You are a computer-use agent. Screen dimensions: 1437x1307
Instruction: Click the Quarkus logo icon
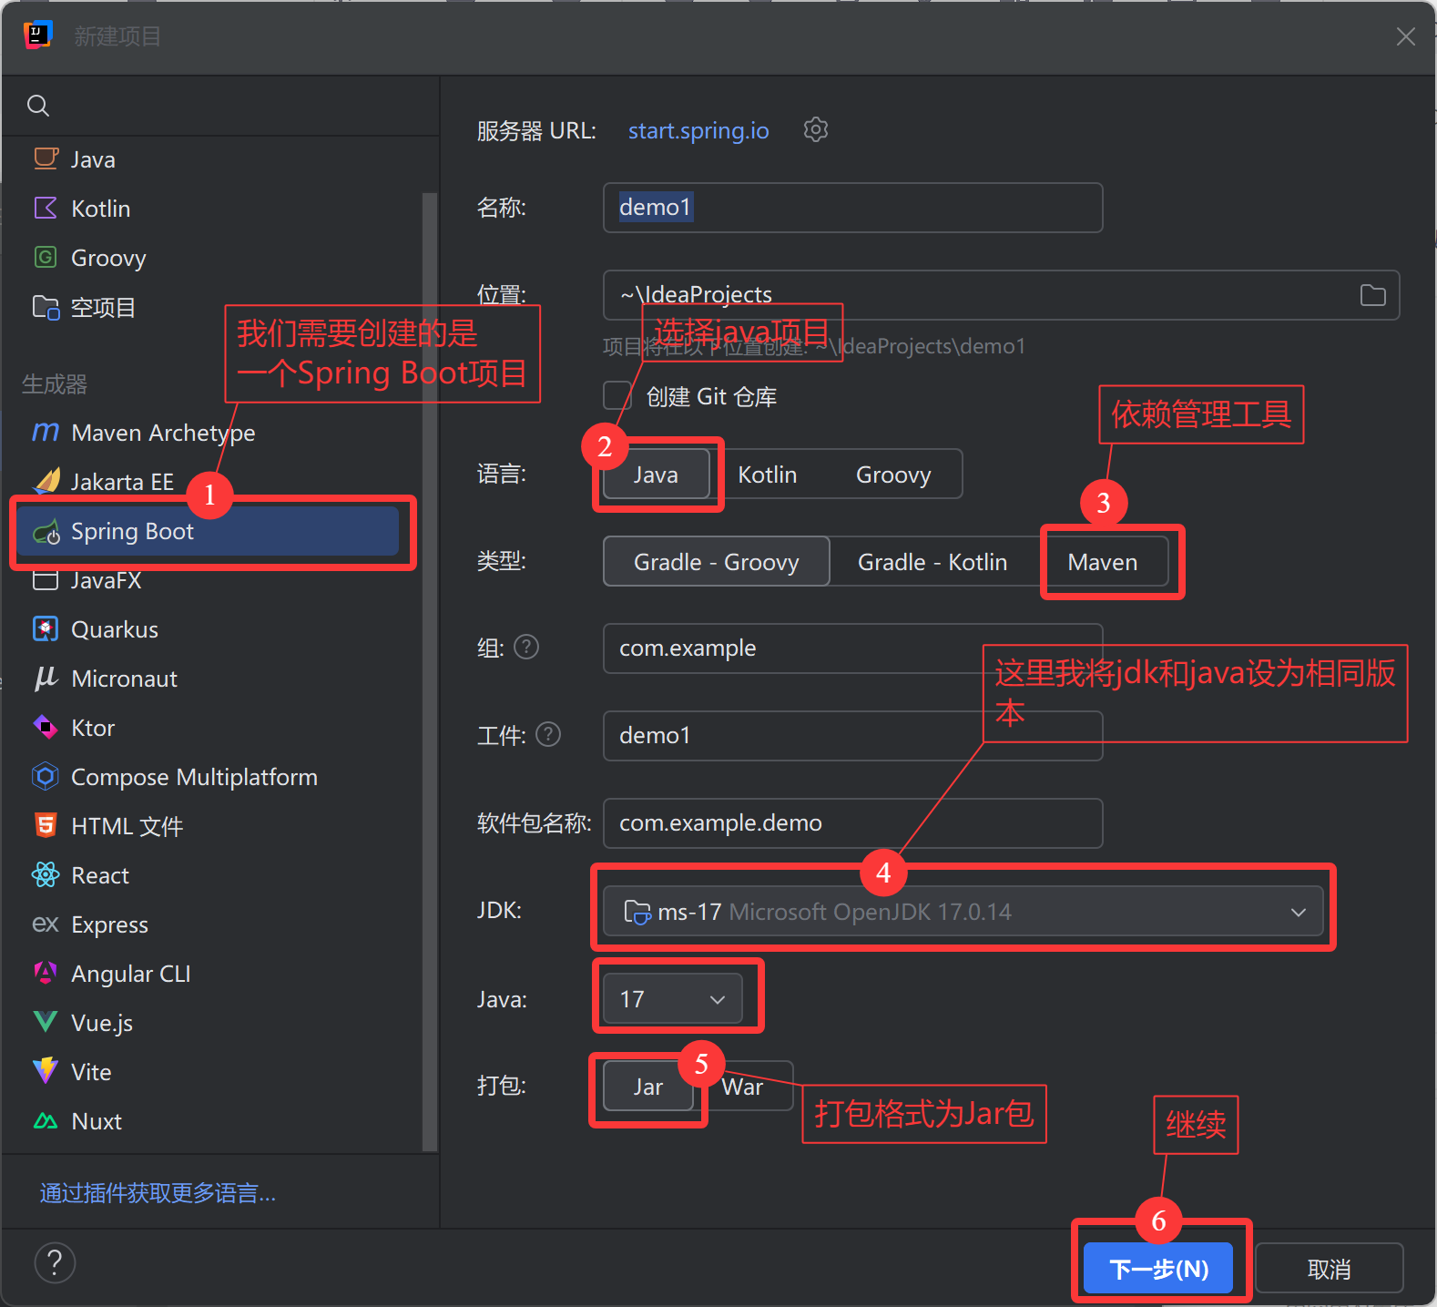[x=46, y=628]
